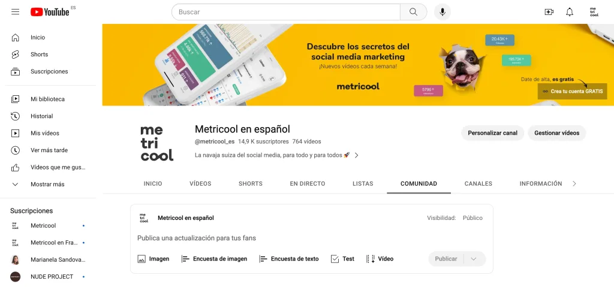Open the hamburger guide menu
614x287 pixels.
[15, 12]
